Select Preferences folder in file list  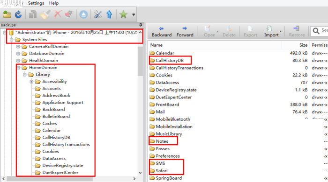(x=168, y=156)
